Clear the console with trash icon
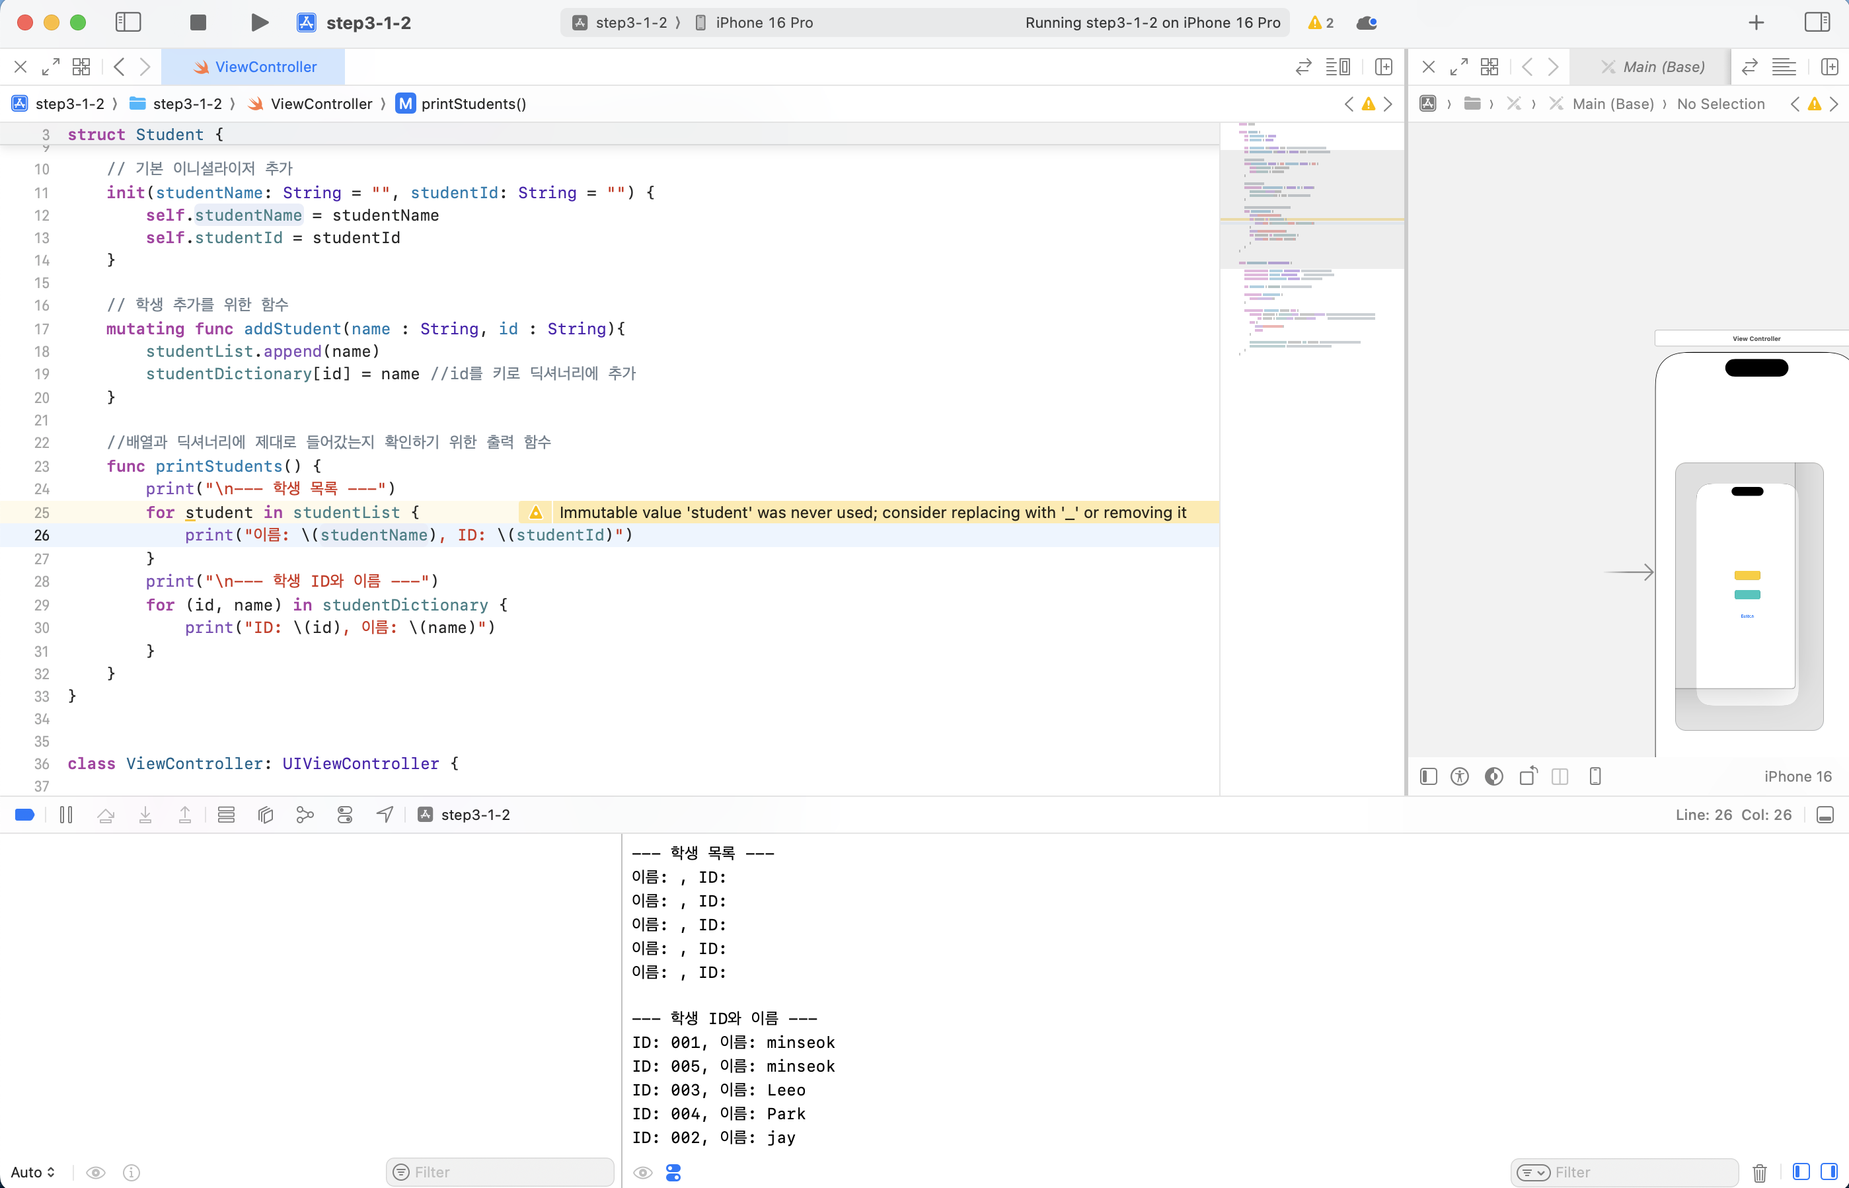The image size is (1849, 1188). pyautogui.click(x=1760, y=1173)
